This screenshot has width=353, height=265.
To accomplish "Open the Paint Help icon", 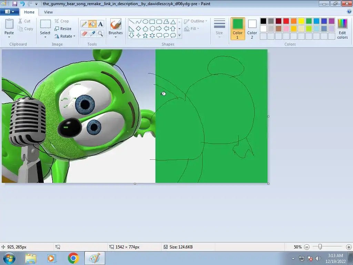I will [x=349, y=12].
